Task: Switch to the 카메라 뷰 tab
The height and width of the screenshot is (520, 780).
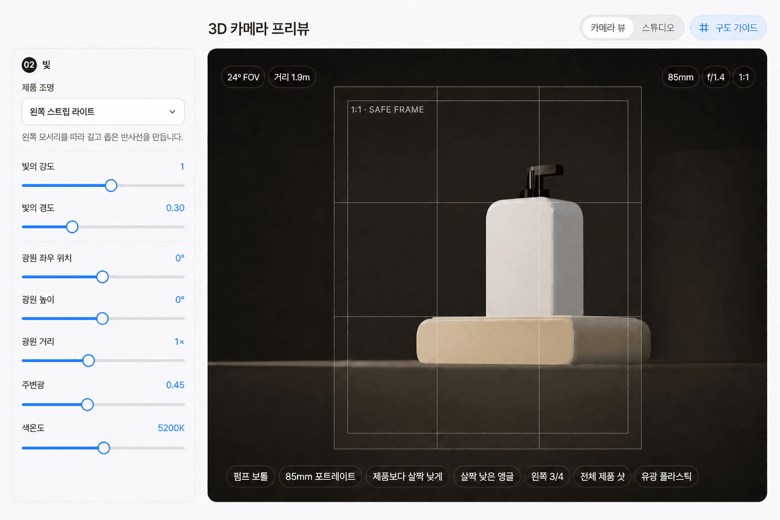Action: coord(608,28)
